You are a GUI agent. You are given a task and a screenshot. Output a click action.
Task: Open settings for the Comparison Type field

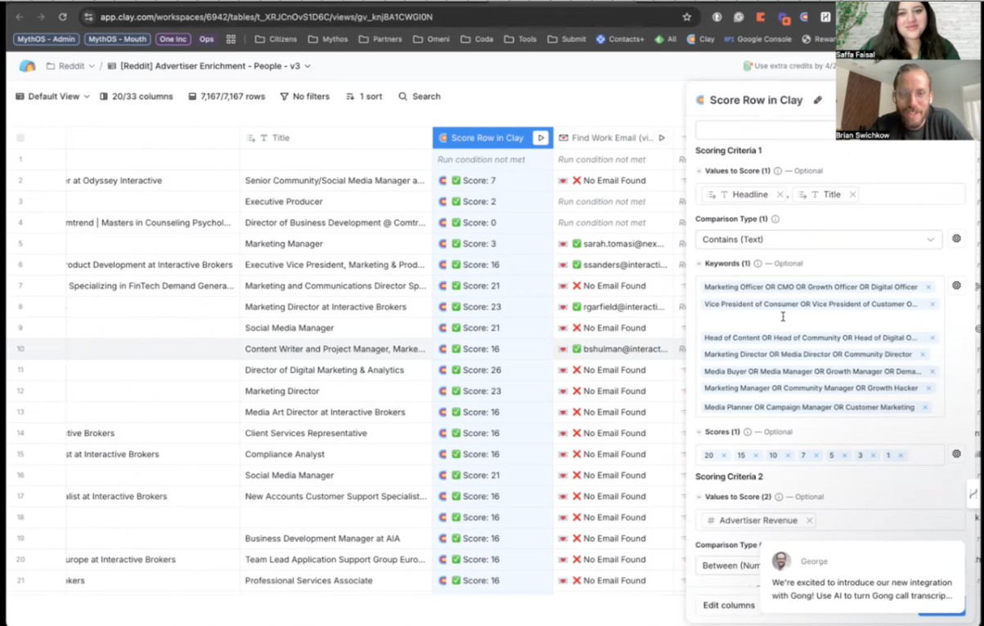tap(956, 239)
